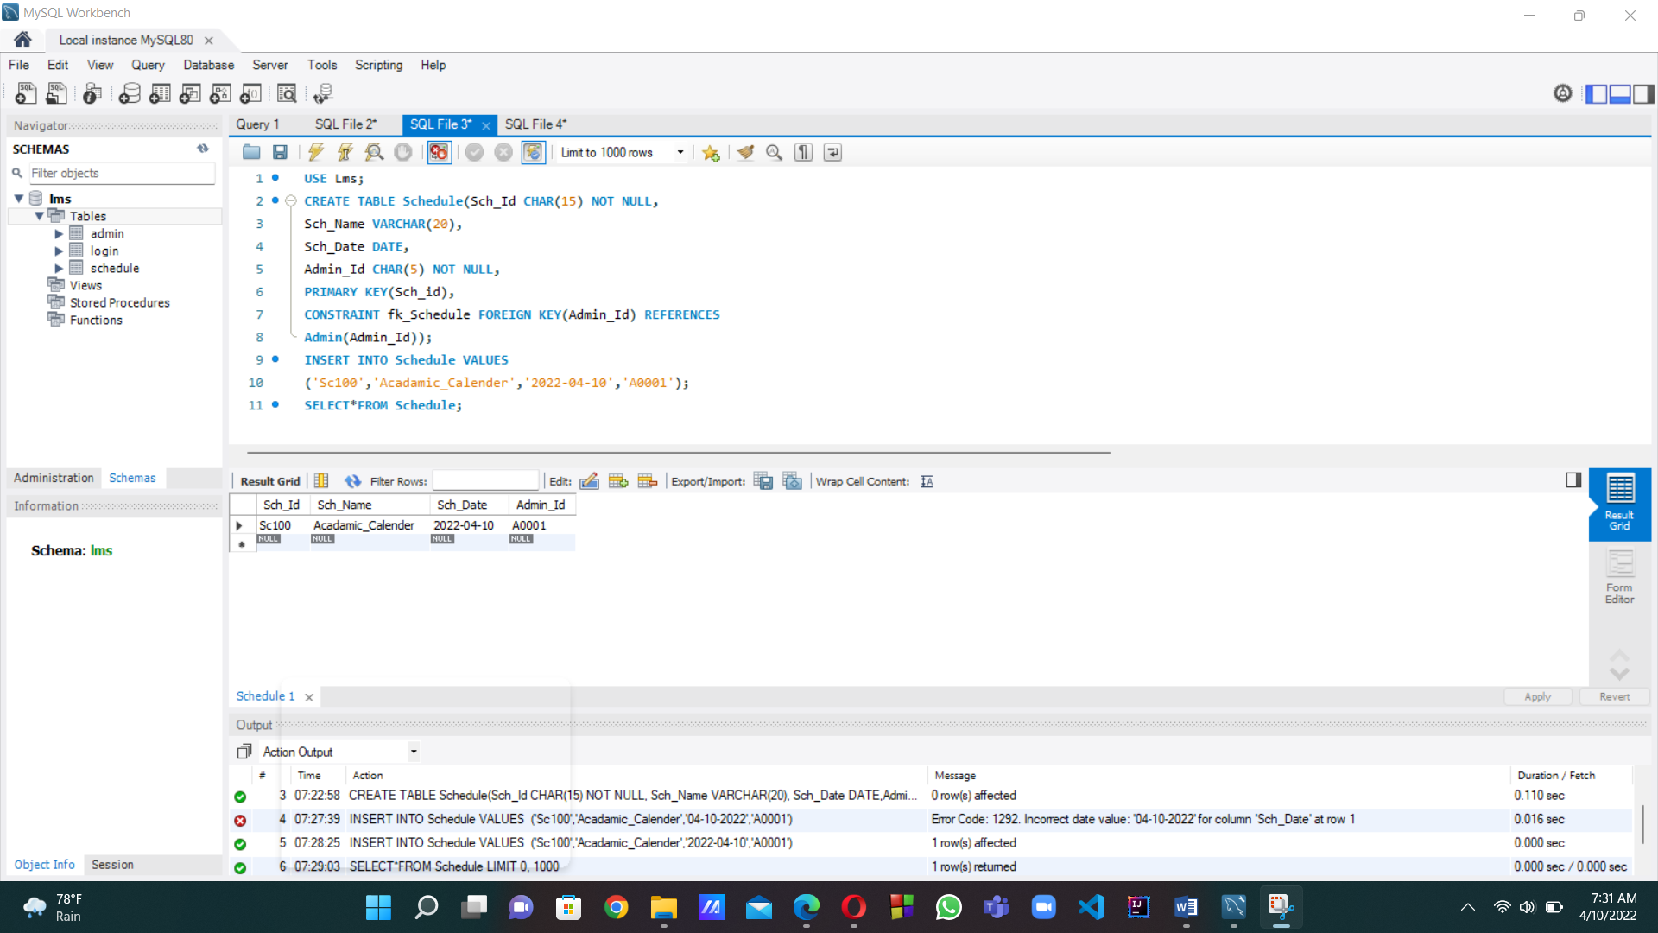Expand the admin table node
Viewport: 1658px width, 933px height.
[59, 234]
